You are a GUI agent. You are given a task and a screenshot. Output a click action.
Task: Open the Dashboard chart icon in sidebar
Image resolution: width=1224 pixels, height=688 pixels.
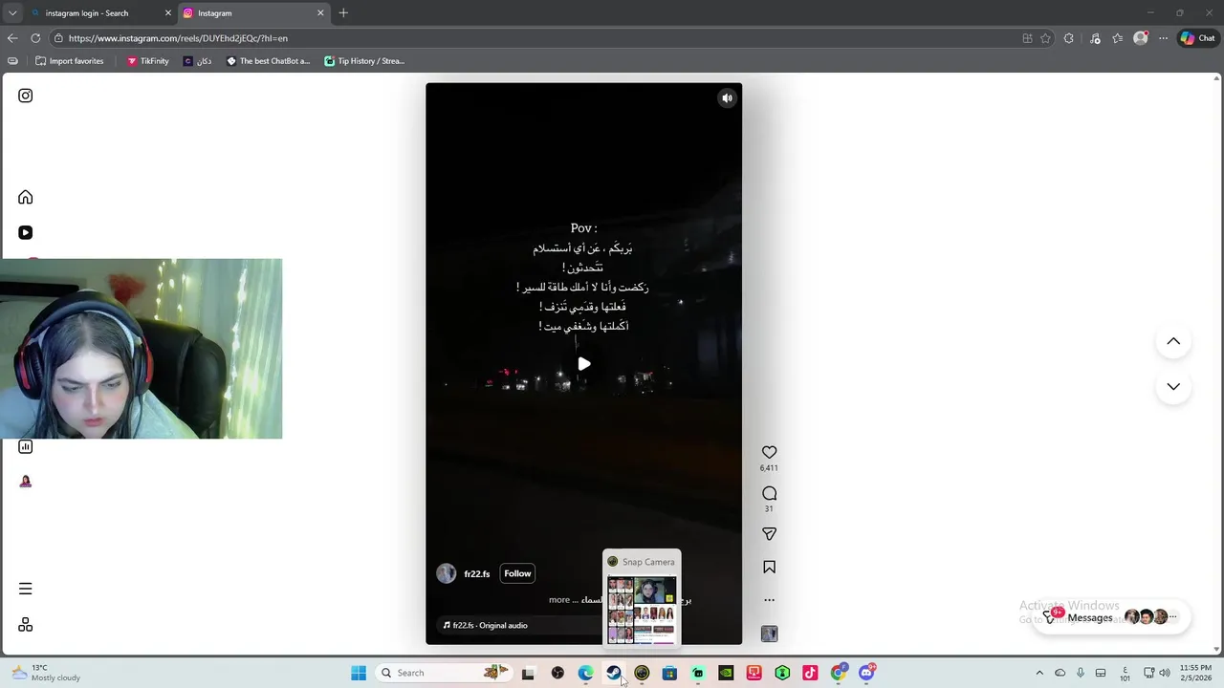tap(26, 446)
